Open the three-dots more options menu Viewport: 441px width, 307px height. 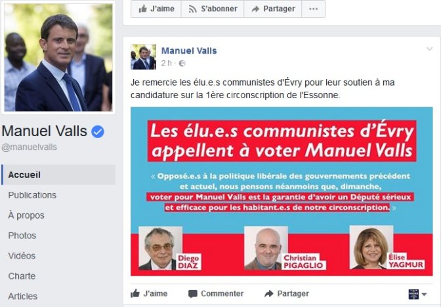pos(313,9)
